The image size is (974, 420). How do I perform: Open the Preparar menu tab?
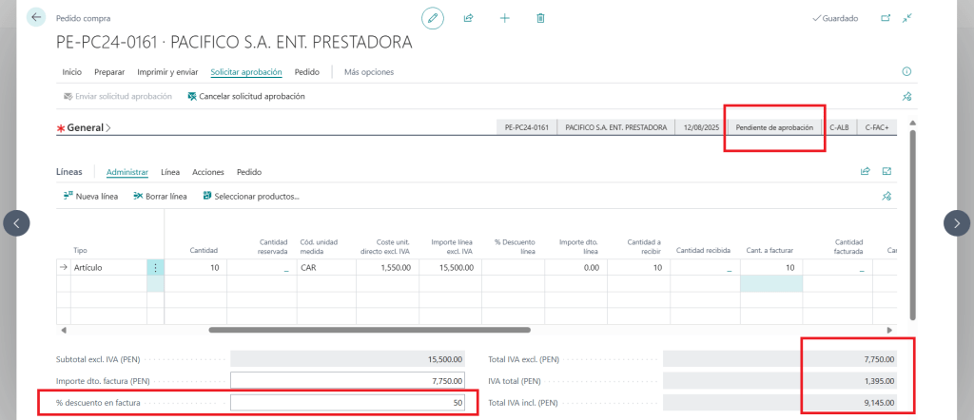109,72
